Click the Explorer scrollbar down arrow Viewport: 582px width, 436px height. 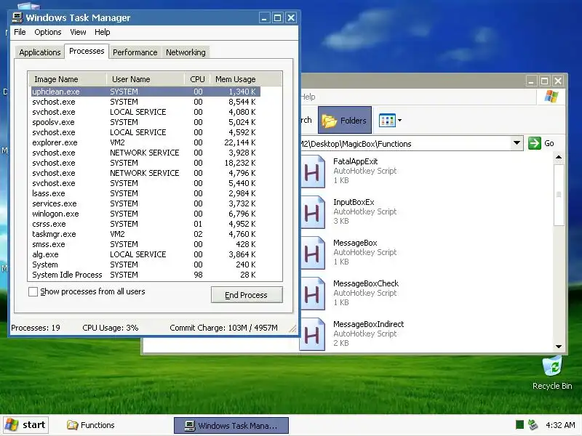(x=559, y=347)
